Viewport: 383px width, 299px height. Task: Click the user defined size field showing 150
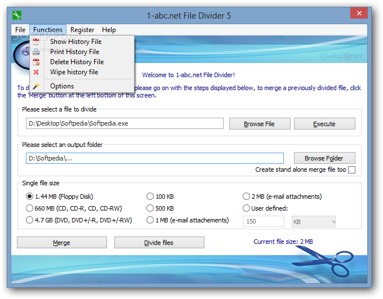click(264, 221)
